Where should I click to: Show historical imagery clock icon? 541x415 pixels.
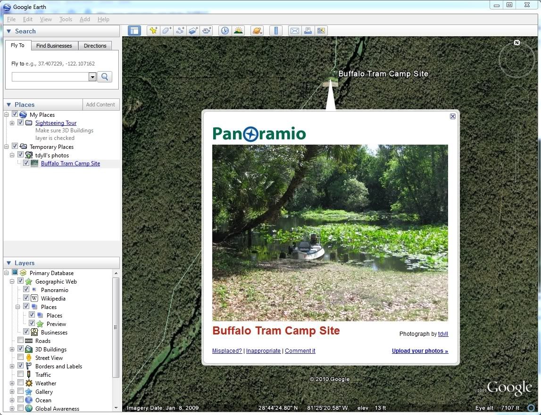coord(225,31)
